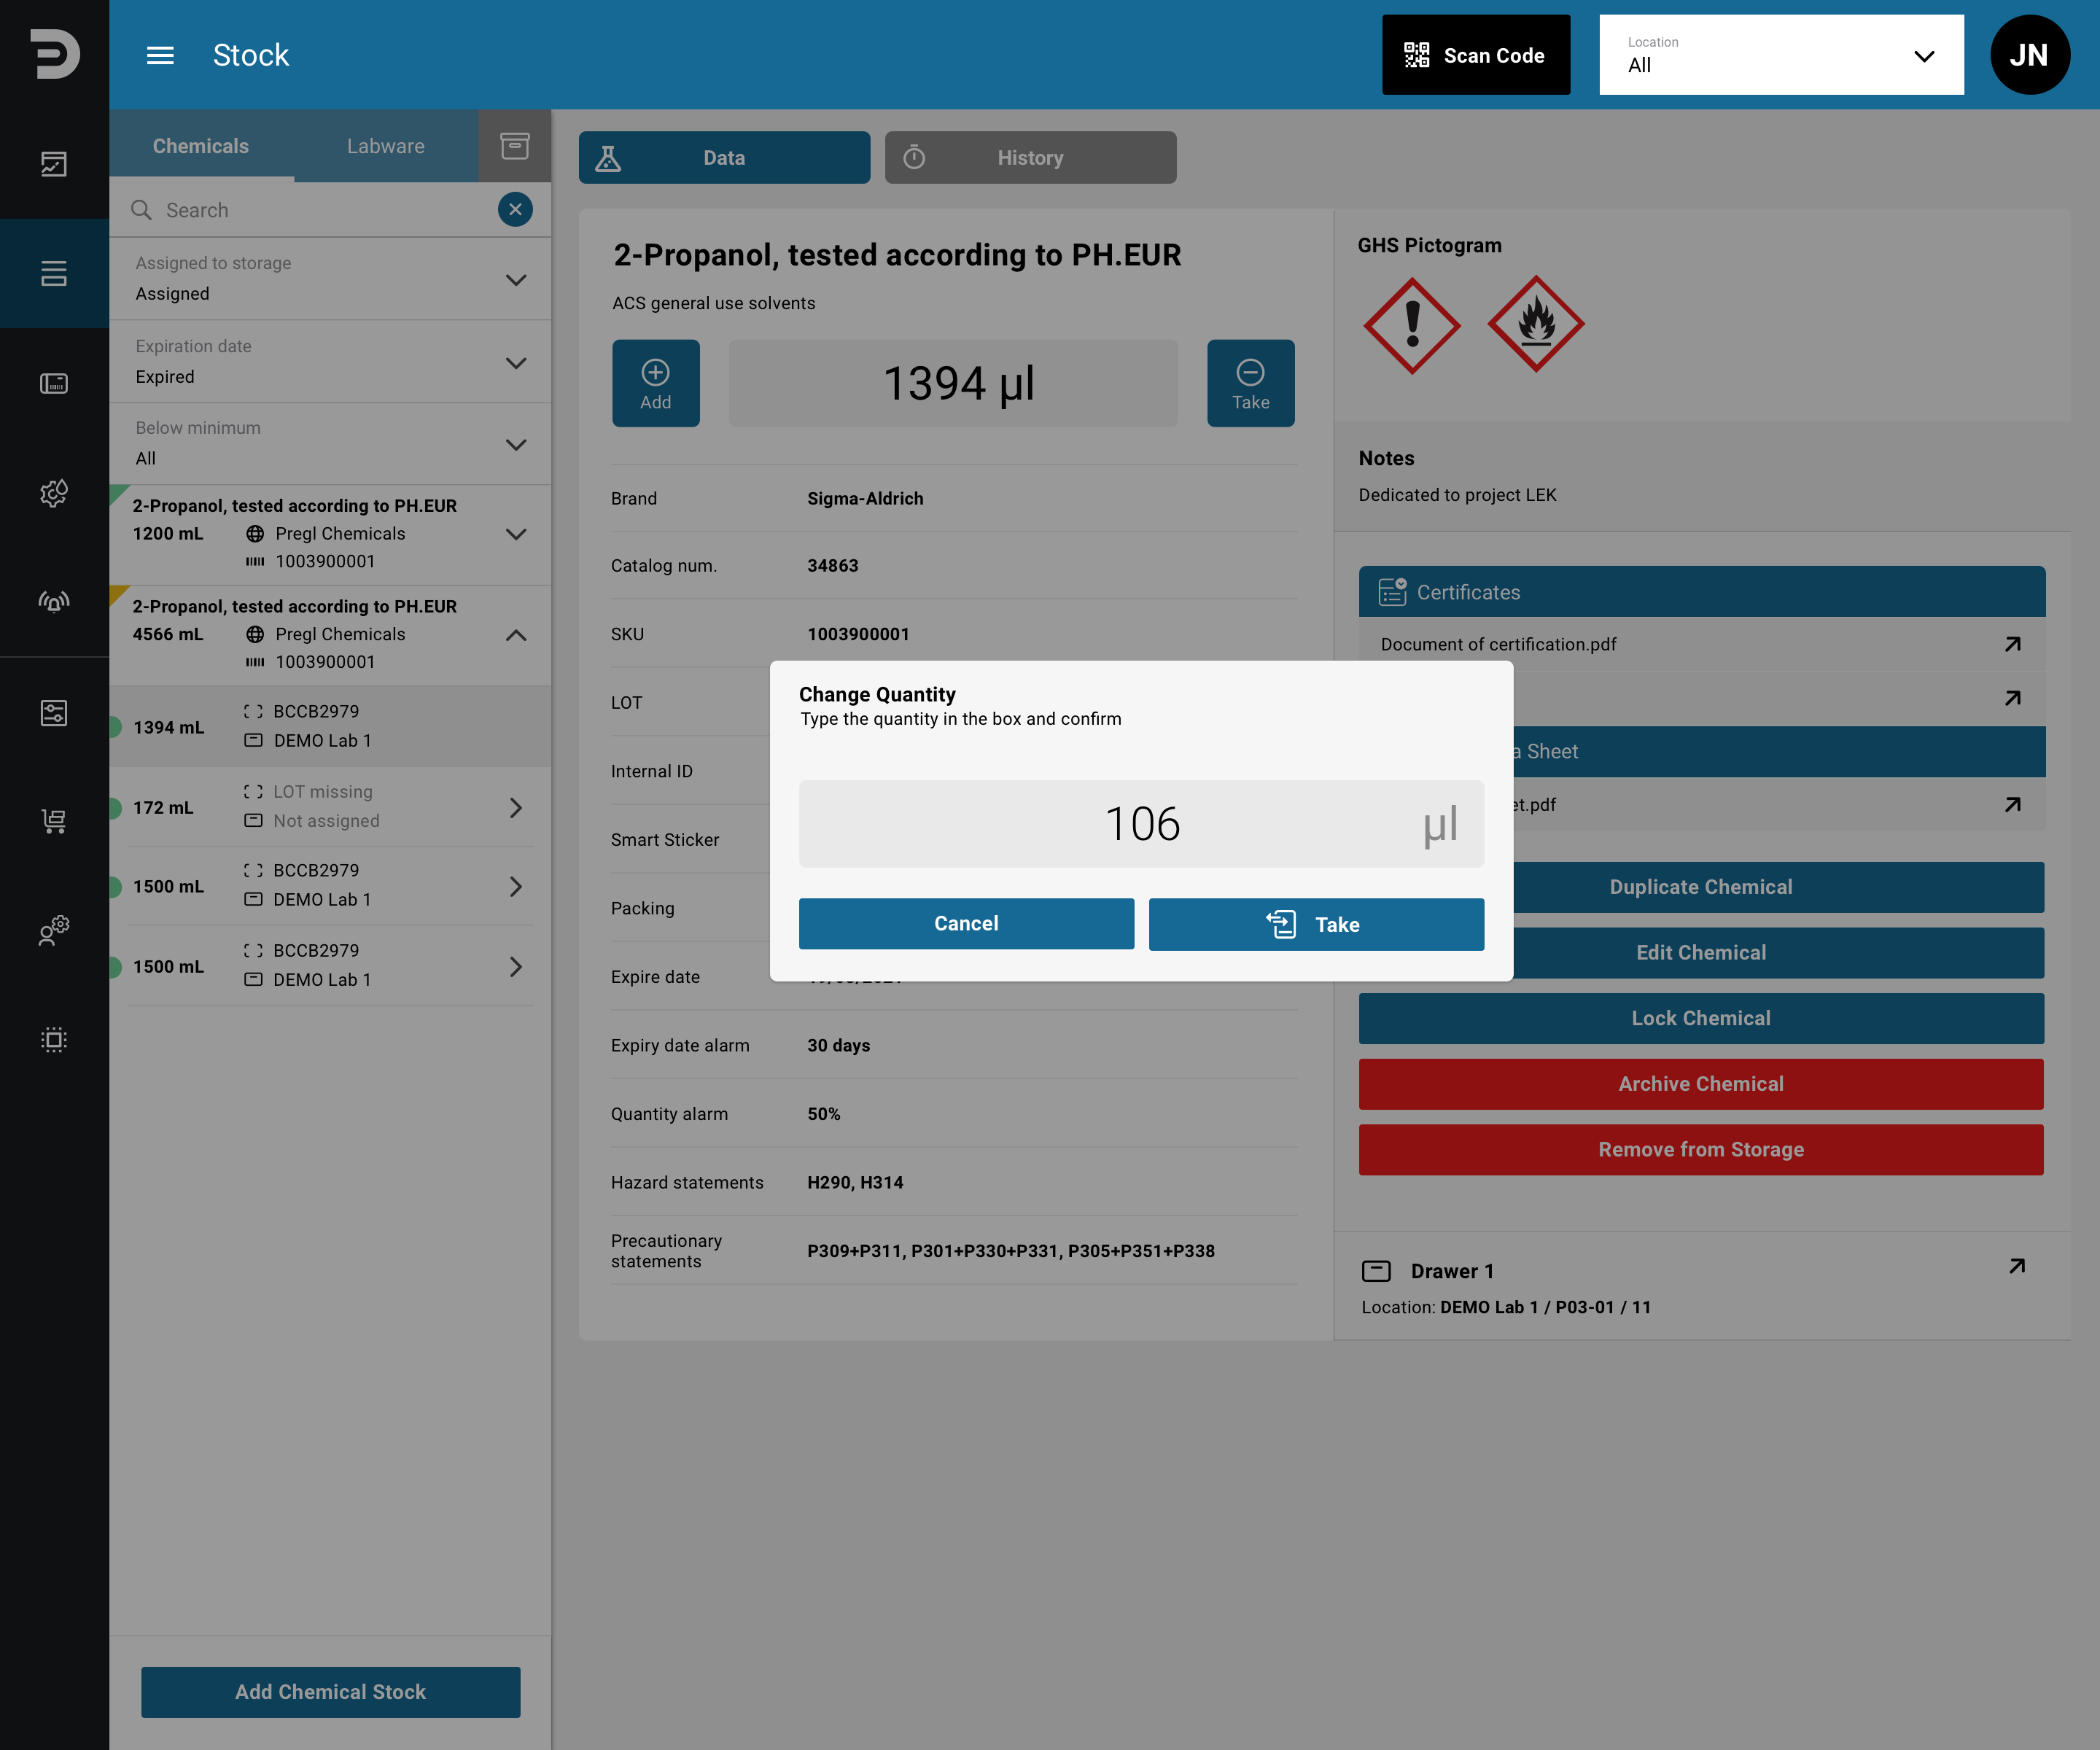Click the Scan Code button

[x=1476, y=55]
